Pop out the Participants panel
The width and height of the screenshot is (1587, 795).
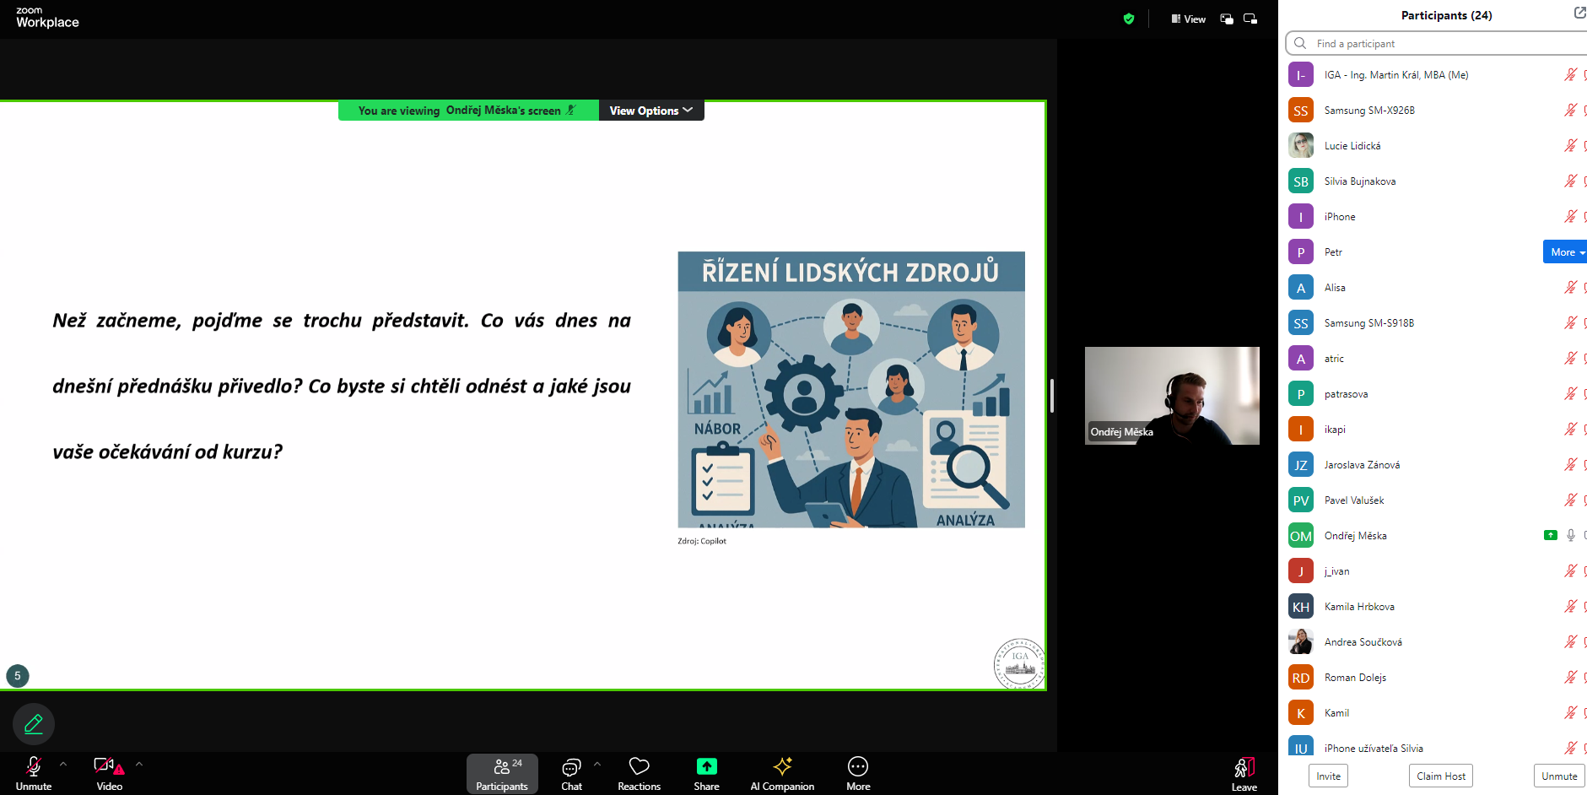pos(1579,14)
